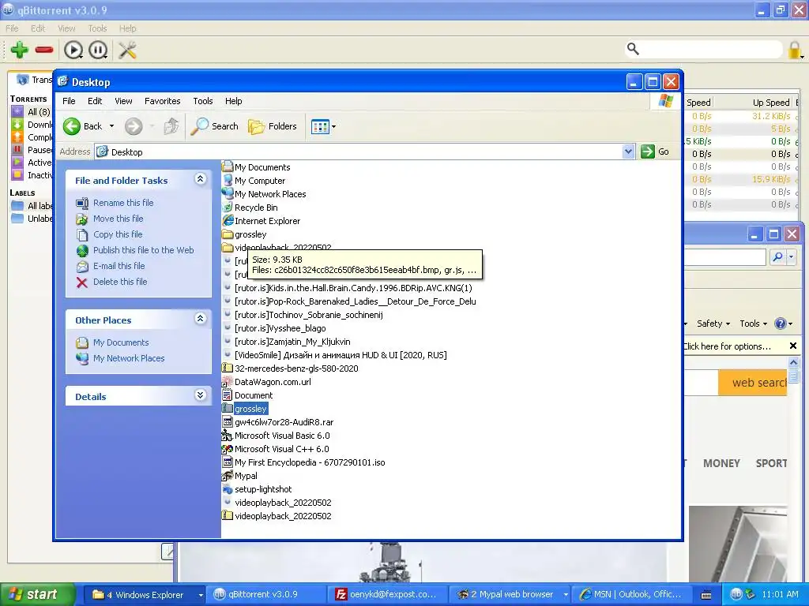Open My Documents in Other Places
The image size is (809, 606).
point(121,342)
